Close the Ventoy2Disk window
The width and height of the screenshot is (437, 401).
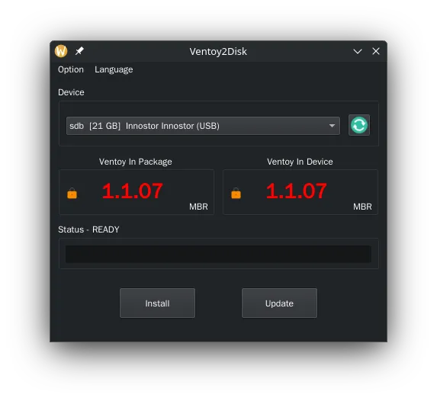376,51
